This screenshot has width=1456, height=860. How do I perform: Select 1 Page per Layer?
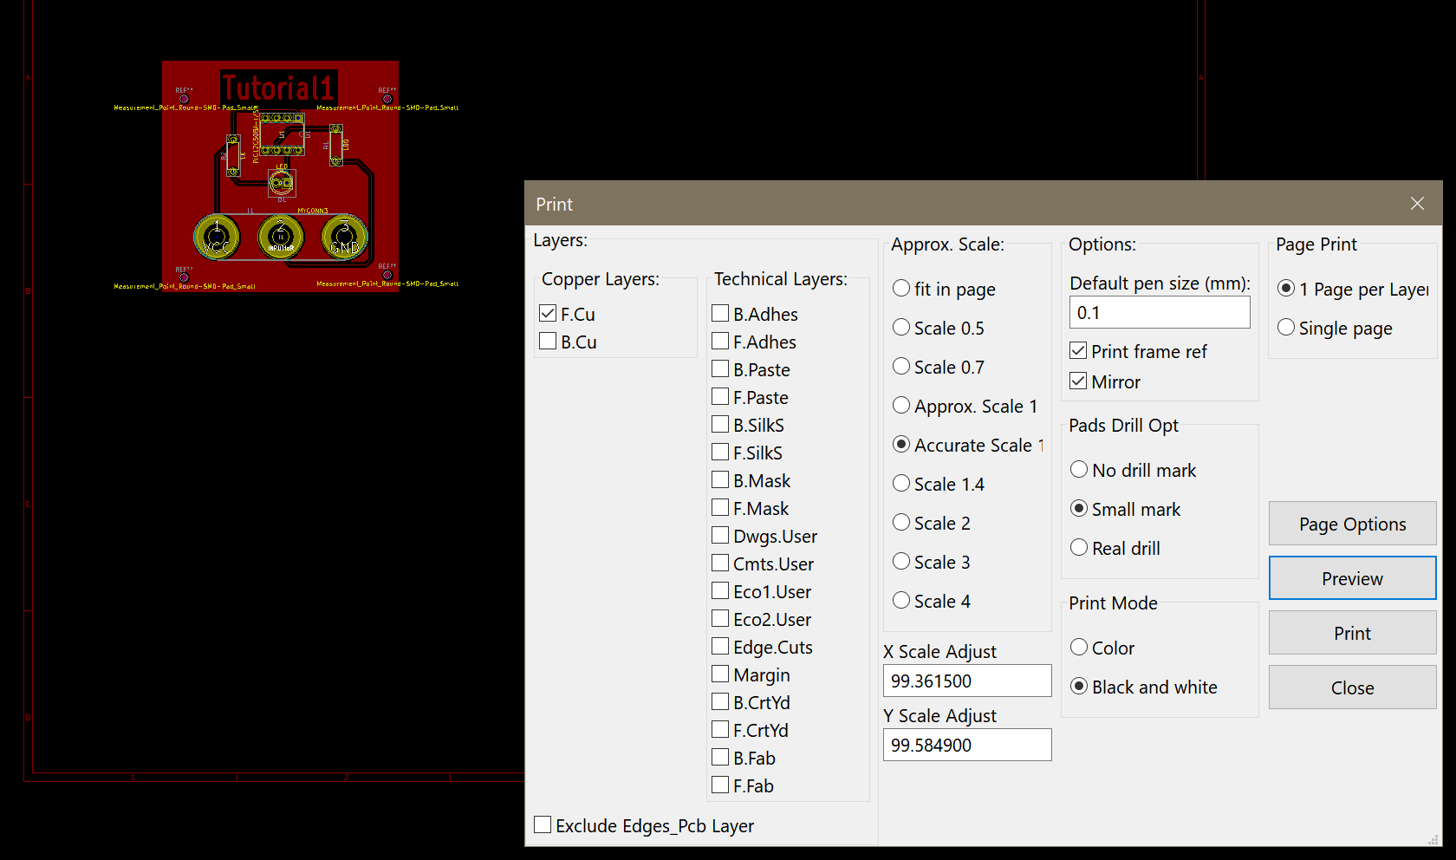point(1286,289)
